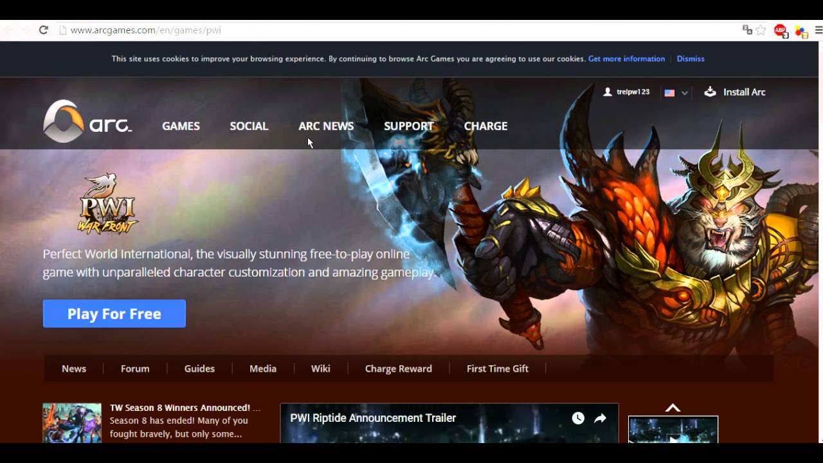The height and width of the screenshot is (463, 823).
Task: Click the 'Season 8 has ended!' news summary
Action: click(x=179, y=427)
